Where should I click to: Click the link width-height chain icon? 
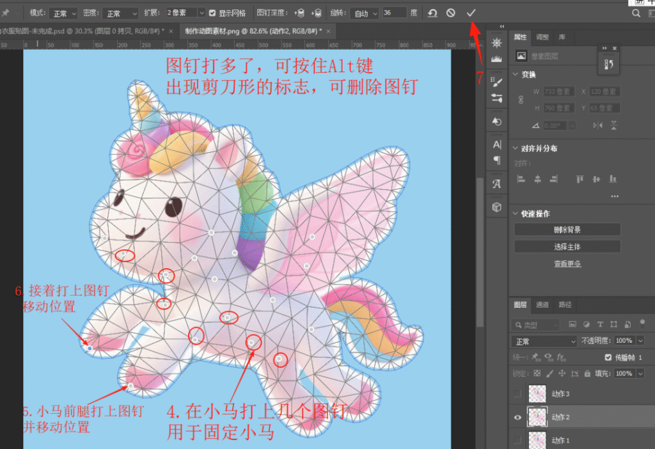click(x=521, y=100)
